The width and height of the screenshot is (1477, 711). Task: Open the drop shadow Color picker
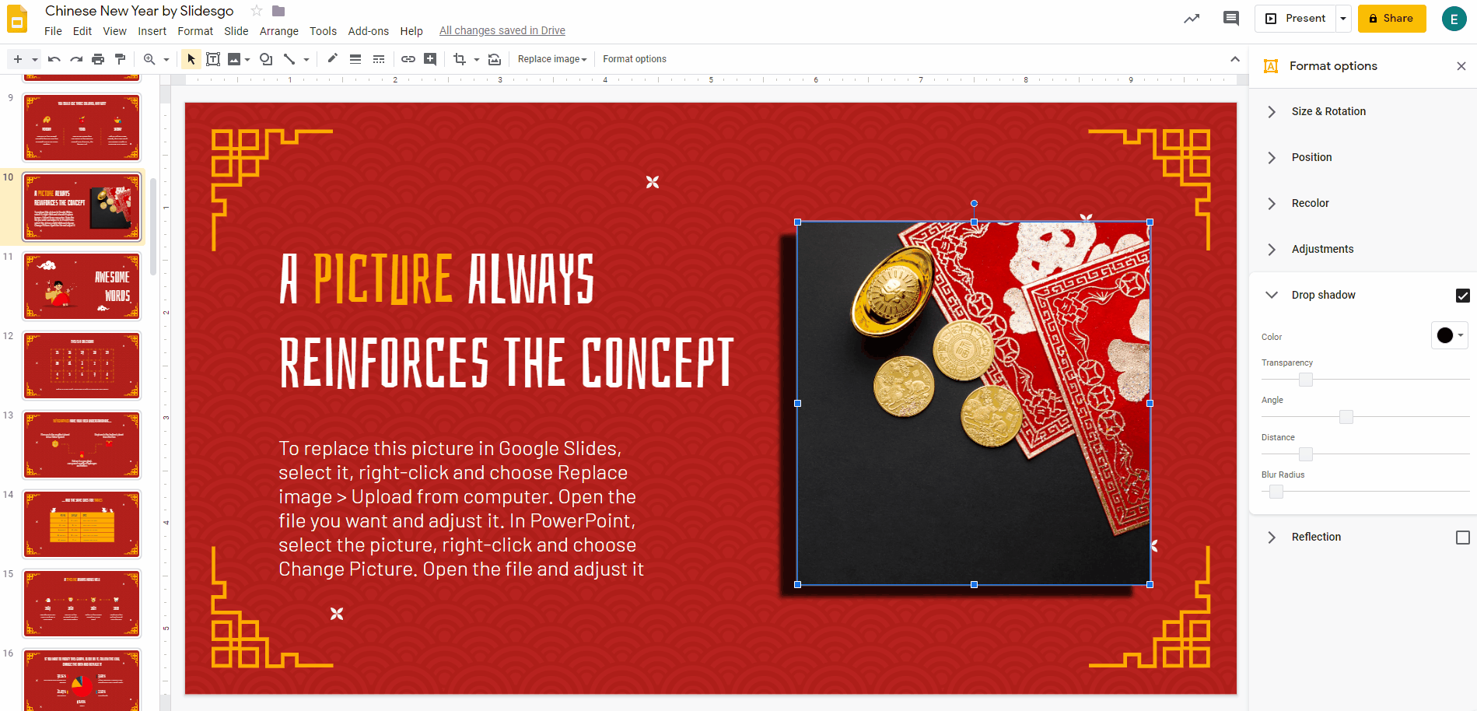click(1450, 335)
